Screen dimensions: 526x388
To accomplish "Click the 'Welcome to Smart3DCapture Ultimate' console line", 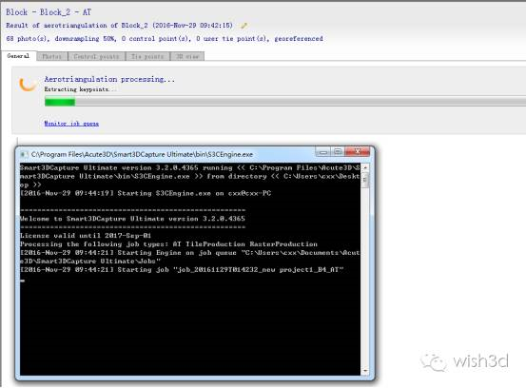I will (x=132, y=219).
